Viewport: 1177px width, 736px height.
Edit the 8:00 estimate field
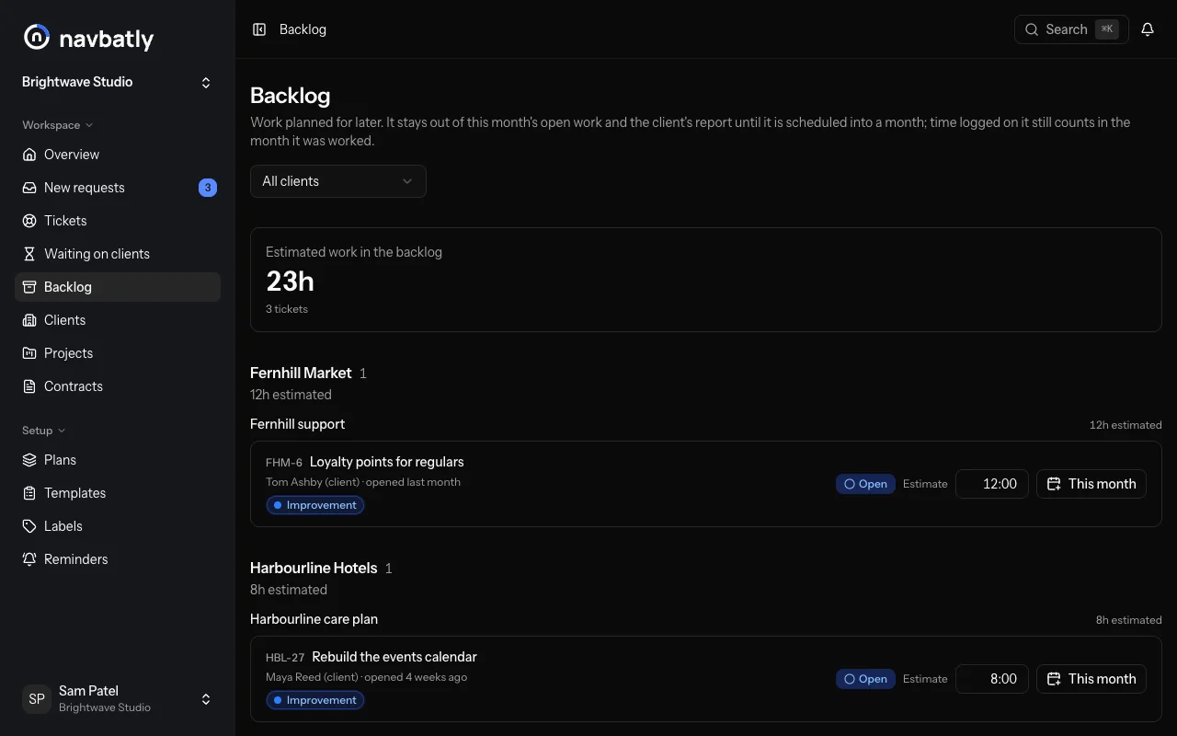point(992,679)
